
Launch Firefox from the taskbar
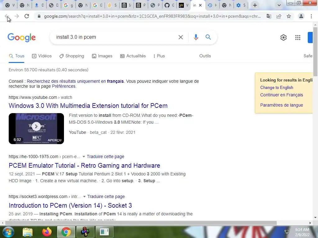[47, 232]
